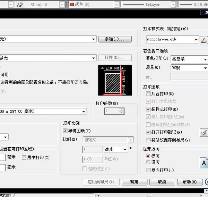Click the DPI input field
Viewport: 208px width, 197px height.
pyautogui.click(x=189, y=76)
